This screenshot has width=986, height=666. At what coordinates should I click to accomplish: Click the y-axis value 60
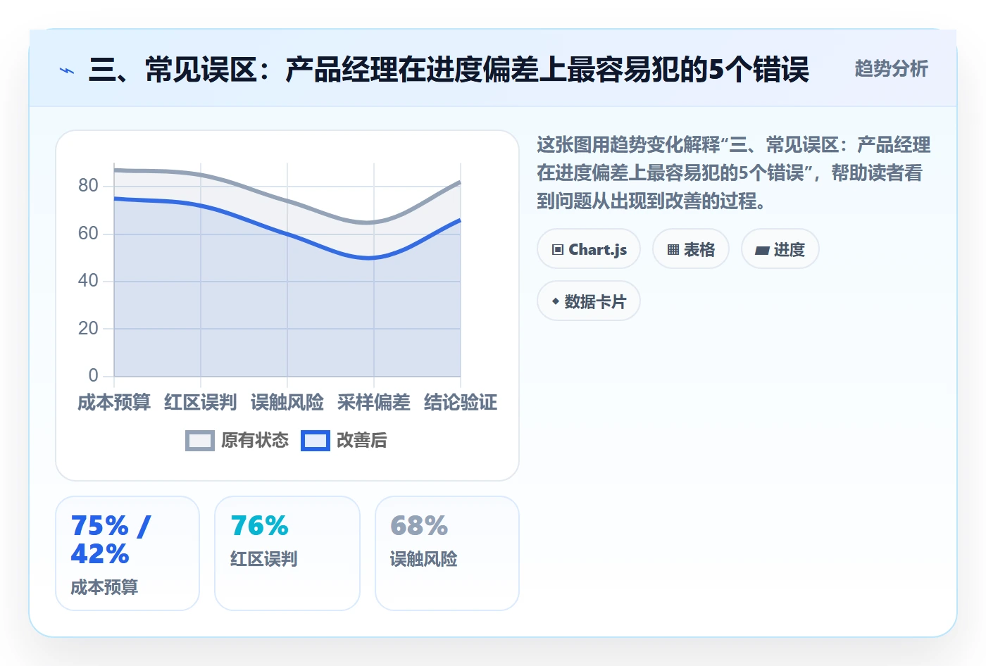[x=88, y=233]
